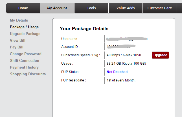Viewport: 182px width, 117px height.
Task: Switch to Value Adds tab
Action: (x=126, y=8)
